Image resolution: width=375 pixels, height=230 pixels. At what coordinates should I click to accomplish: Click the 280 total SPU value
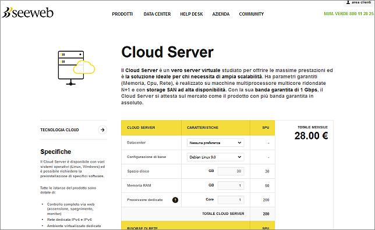[266, 214]
